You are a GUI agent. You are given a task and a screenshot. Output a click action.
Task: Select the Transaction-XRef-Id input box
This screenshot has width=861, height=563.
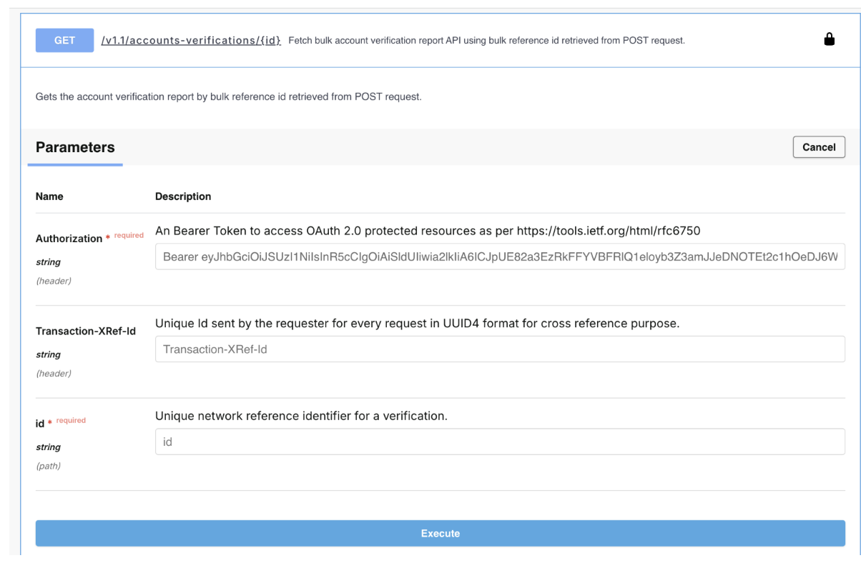pyautogui.click(x=499, y=349)
